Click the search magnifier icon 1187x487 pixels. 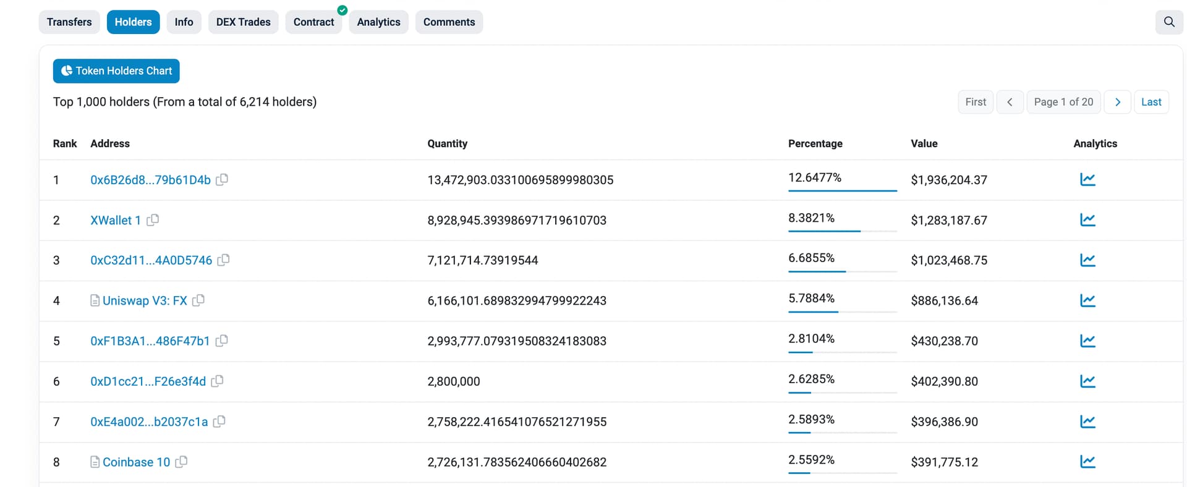pos(1168,22)
